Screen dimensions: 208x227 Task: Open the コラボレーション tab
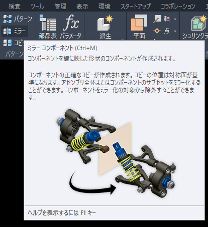178,7
